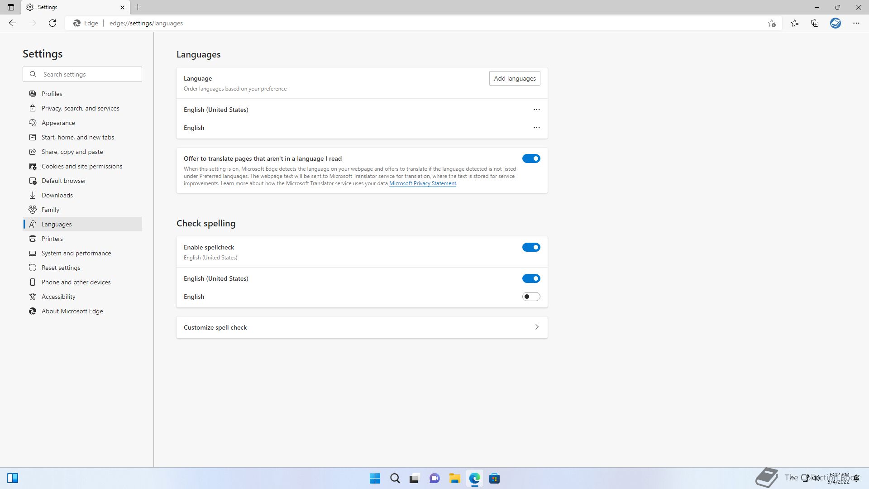Open the tab actions menu icon
Image resolution: width=869 pixels, height=489 pixels.
11,7
